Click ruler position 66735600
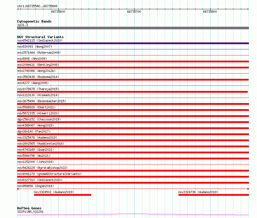This screenshot has height=218, width=257. tap(58, 12)
